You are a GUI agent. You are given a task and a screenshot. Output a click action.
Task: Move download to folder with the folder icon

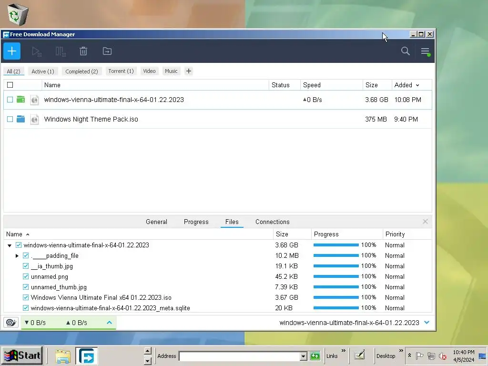click(x=107, y=51)
